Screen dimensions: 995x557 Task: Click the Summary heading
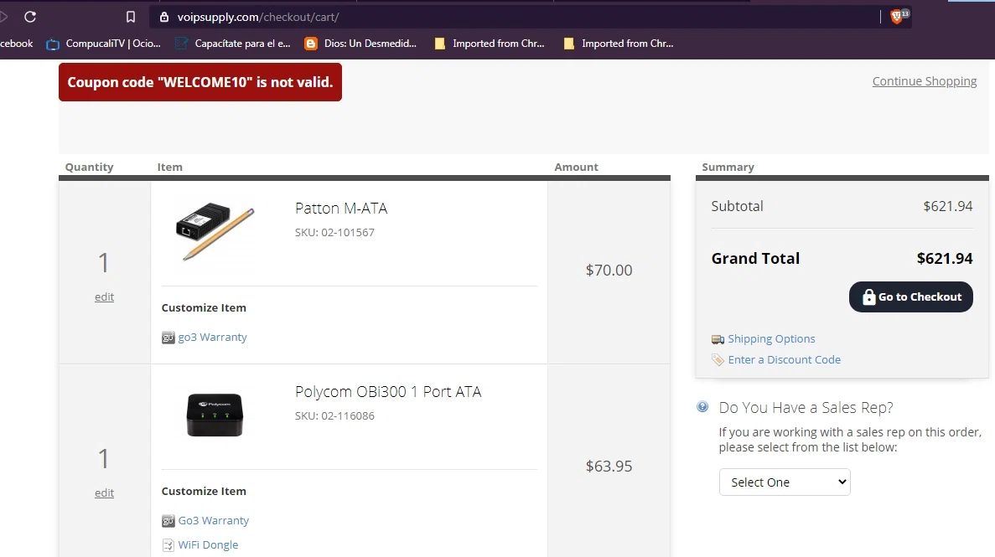tap(728, 167)
